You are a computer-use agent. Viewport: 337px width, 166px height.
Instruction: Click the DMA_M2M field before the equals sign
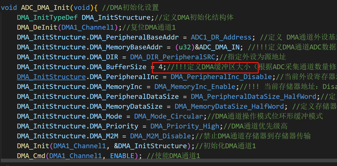[104, 136]
